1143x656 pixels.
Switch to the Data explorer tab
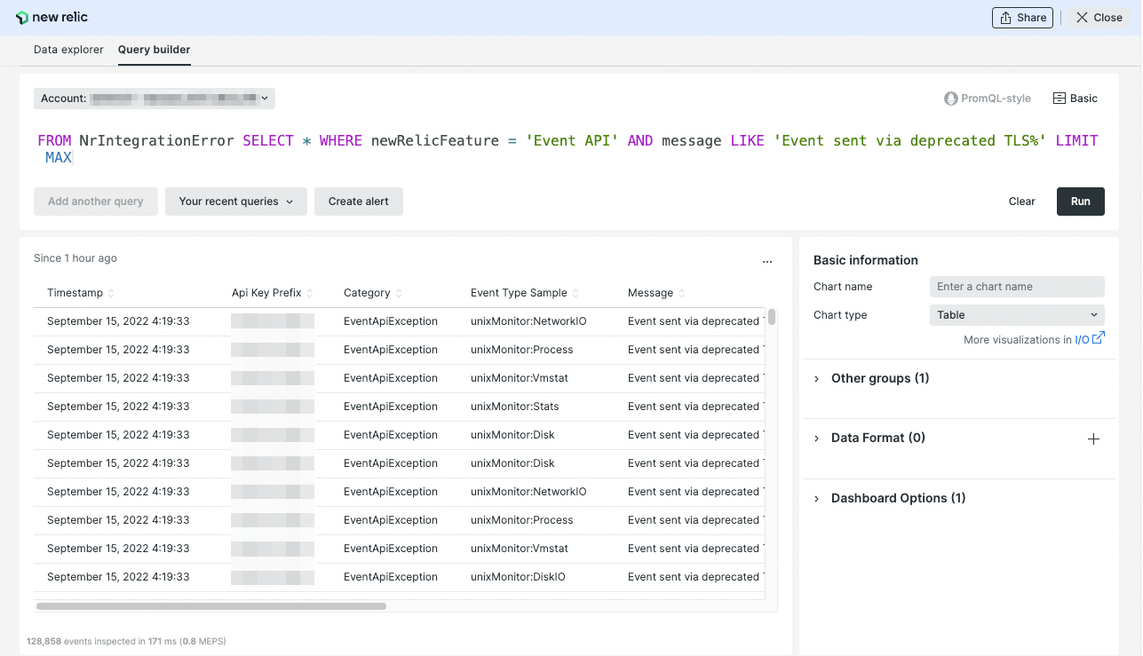[x=68, y=50]
